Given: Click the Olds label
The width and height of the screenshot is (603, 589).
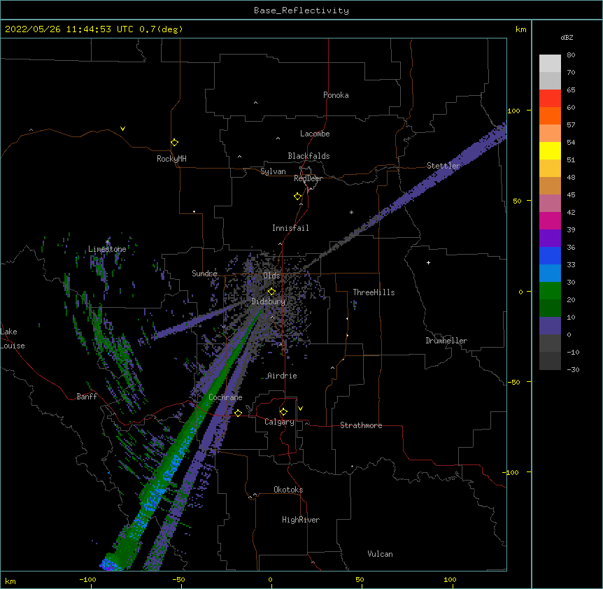Looking at the screenshot, I should click(x=271, y=276).
